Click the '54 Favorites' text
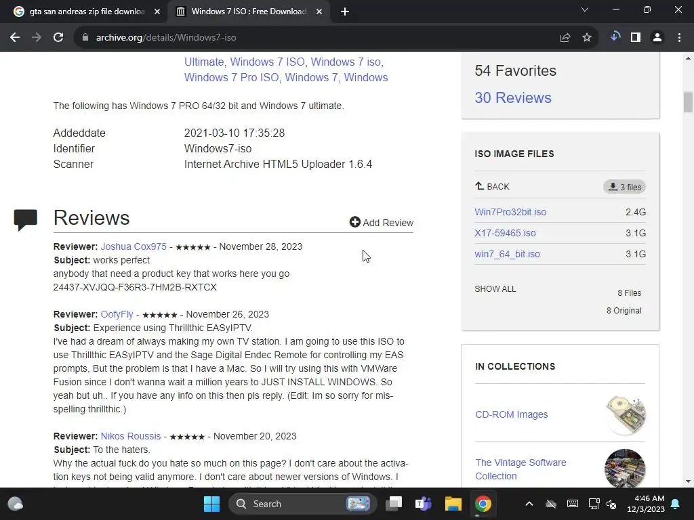 [x=515, y=70]
